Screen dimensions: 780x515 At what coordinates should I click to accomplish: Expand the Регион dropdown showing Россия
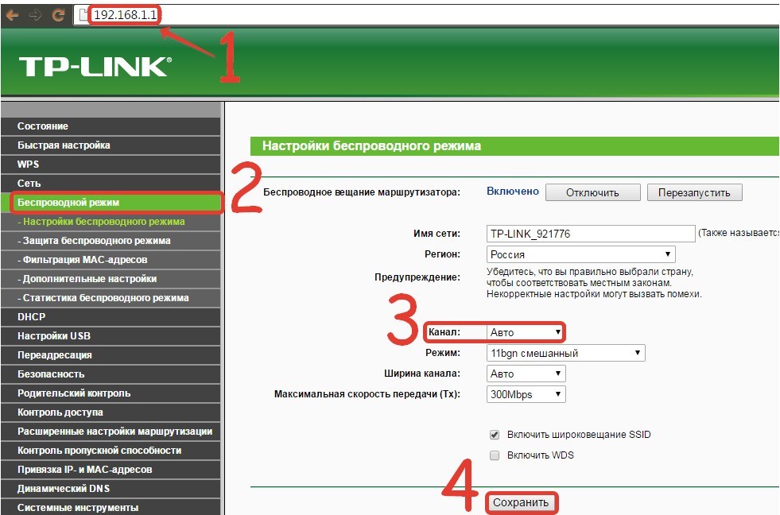pyautogui.click(x=580, y=254)
